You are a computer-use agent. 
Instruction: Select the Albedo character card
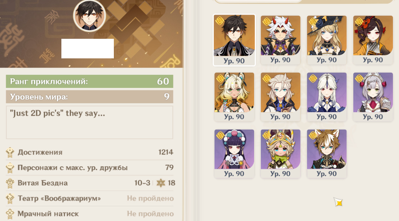[x=281, y=97]
